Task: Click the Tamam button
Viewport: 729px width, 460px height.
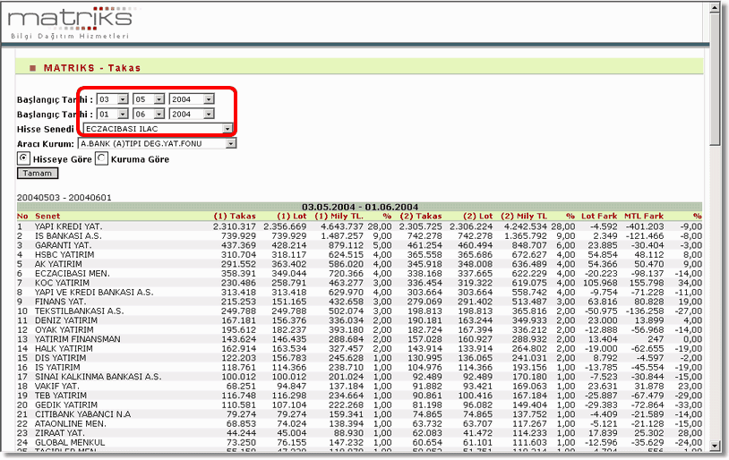Action: pos(38,174)
